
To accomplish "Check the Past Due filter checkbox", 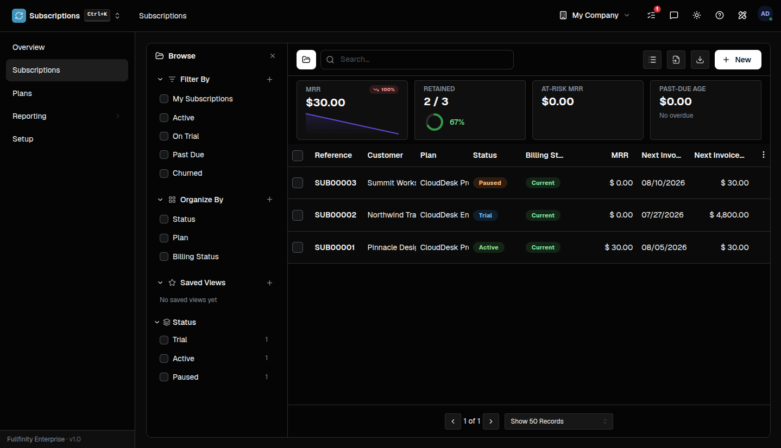I will [x=164, y=155].
